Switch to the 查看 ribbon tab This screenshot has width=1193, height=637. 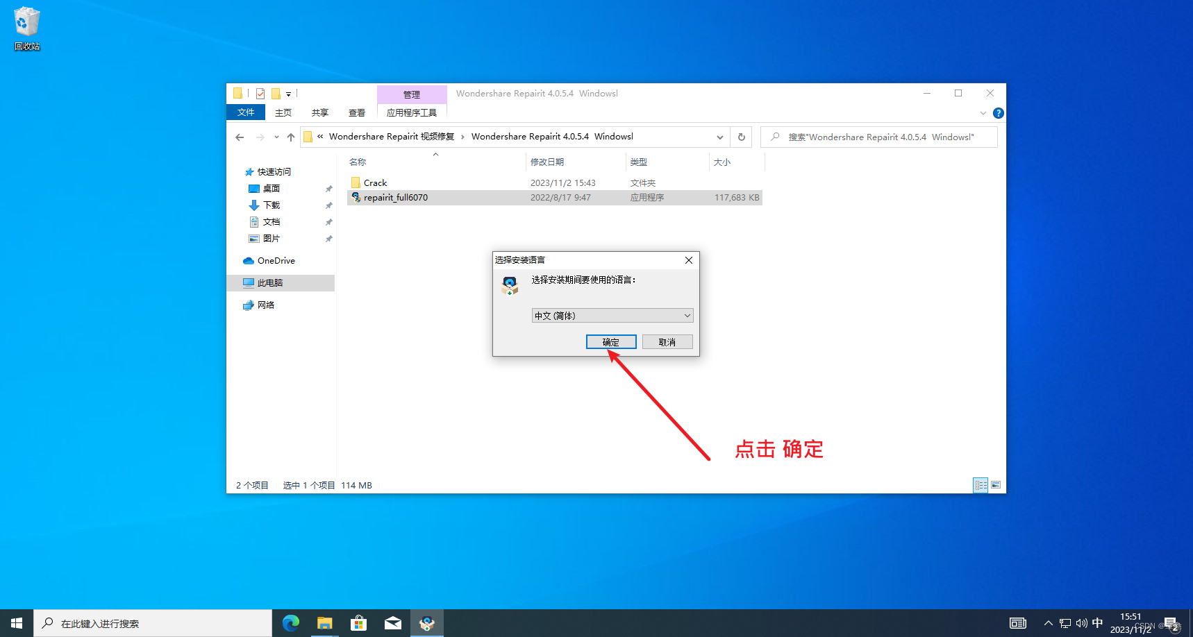[x=357, y=112]
